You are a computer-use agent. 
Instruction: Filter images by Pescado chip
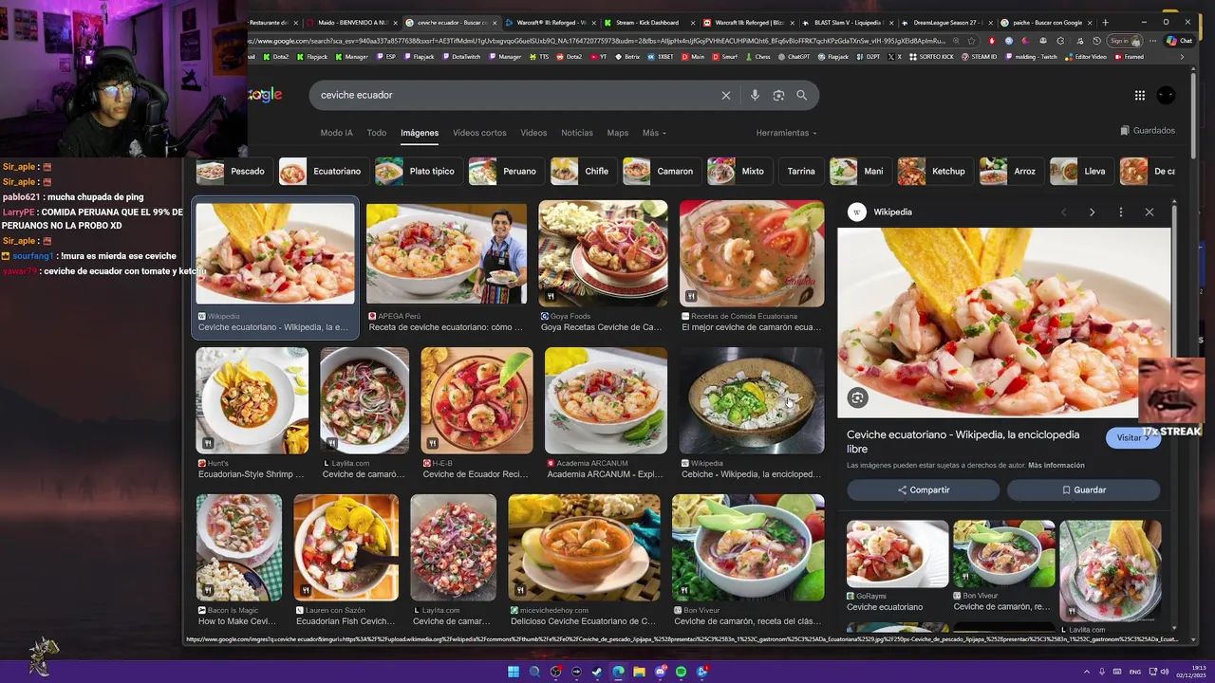tap(233, 172)
